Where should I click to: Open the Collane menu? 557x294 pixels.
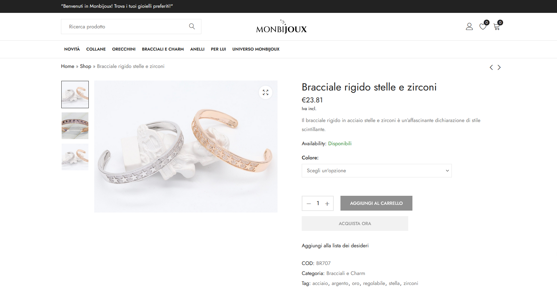pos(96,49)
